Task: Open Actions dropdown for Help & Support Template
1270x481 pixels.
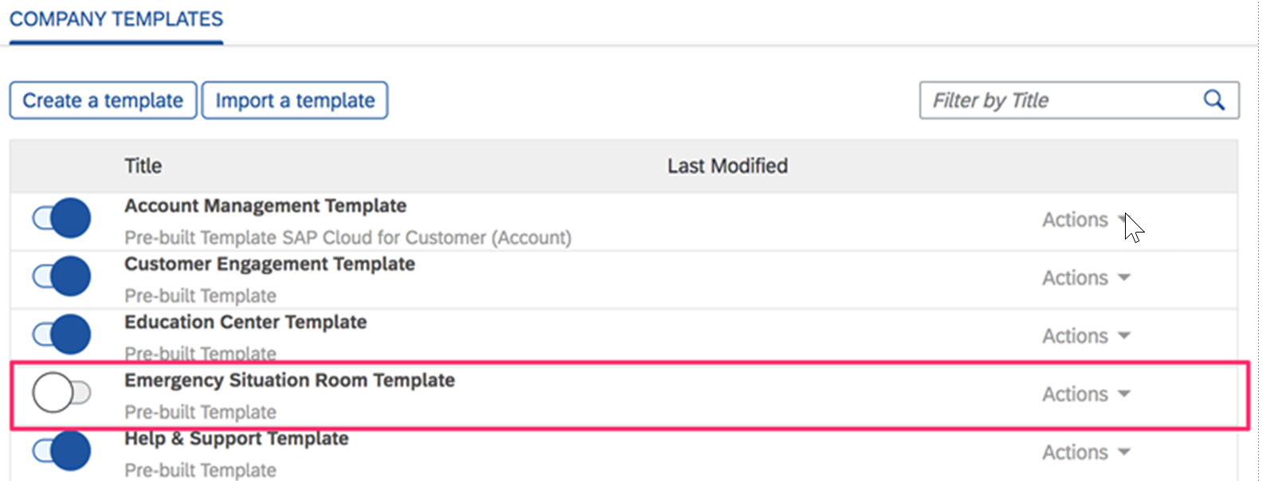Action: coord(1086,452)
